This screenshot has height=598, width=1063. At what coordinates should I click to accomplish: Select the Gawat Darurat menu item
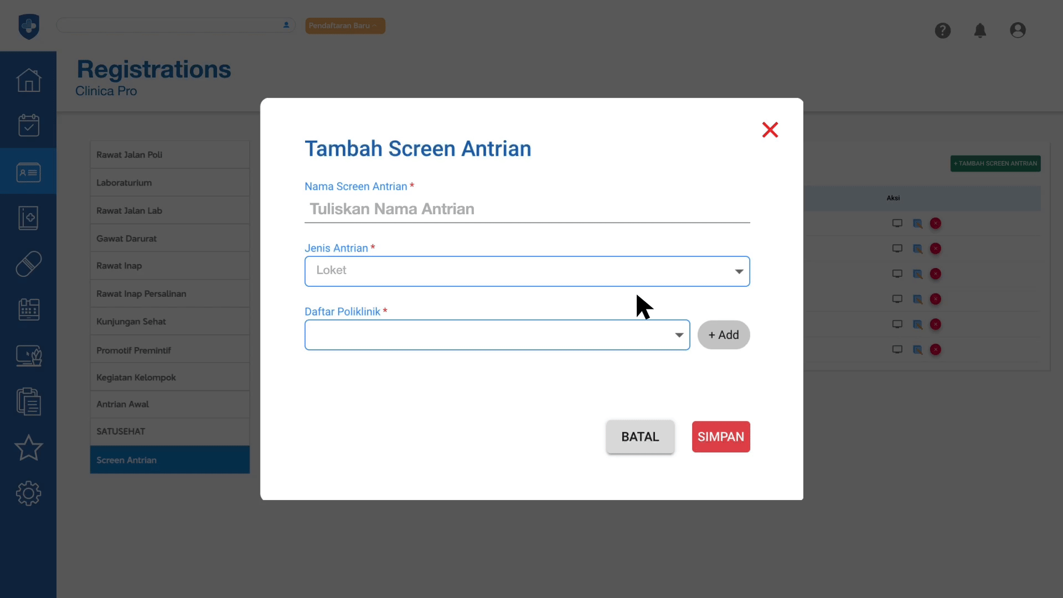pyautogui.click(x=169, y=239)
